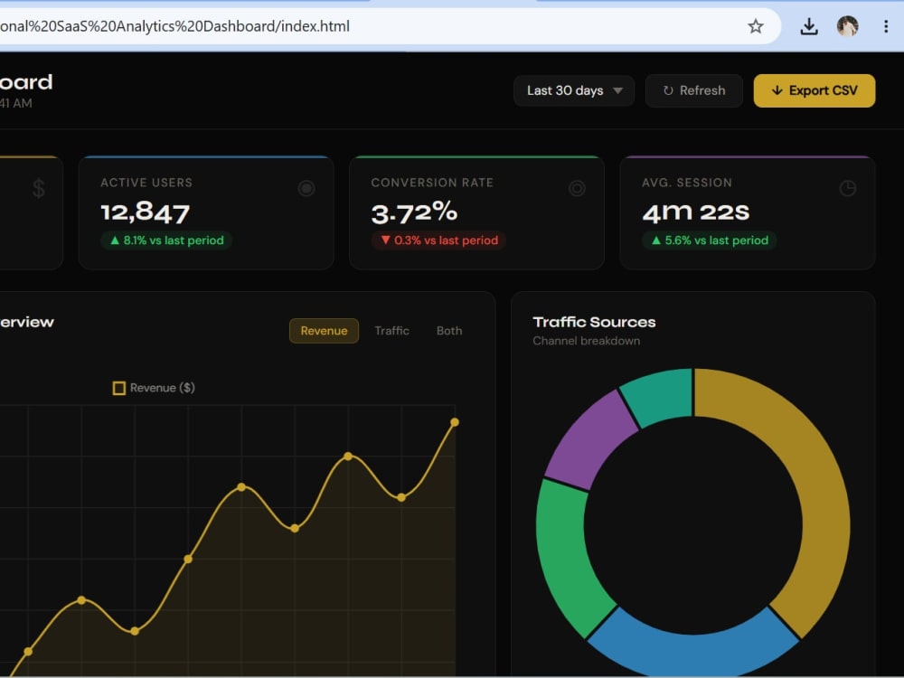Switch chart to Traffic tab
This screenshot has width=904, height=678.
[x=391, y=331]
